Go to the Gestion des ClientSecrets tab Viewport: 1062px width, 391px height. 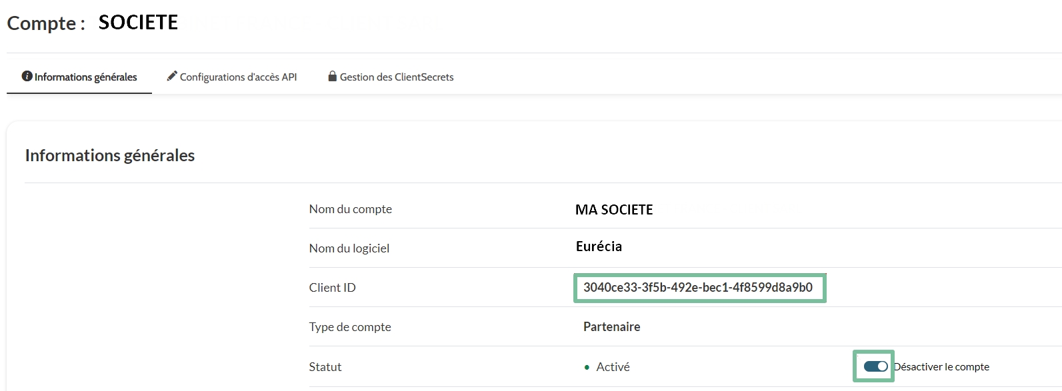pos(396,77)
